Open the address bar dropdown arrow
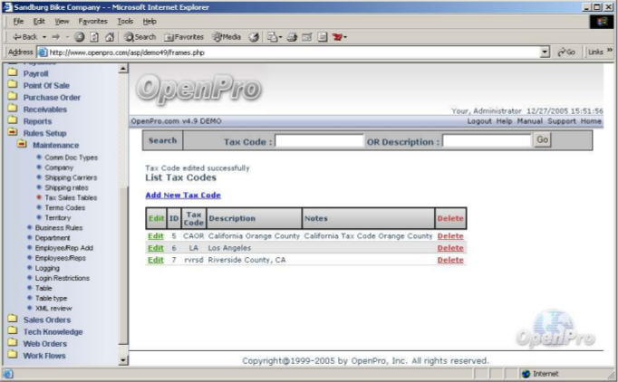 (x=545, y=53)
